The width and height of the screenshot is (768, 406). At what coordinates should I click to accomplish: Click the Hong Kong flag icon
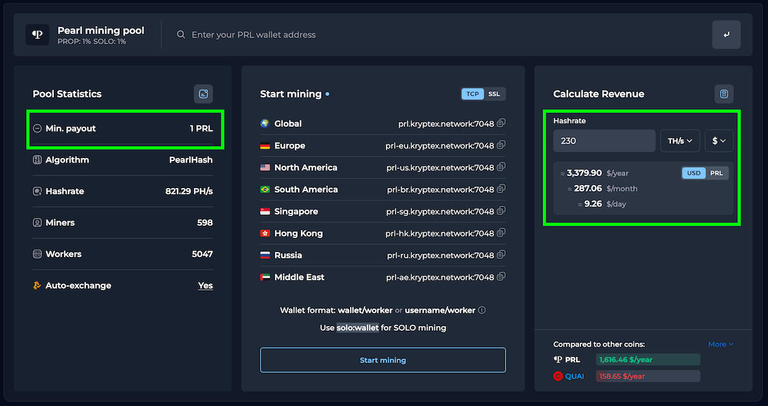tap(265, 233)
